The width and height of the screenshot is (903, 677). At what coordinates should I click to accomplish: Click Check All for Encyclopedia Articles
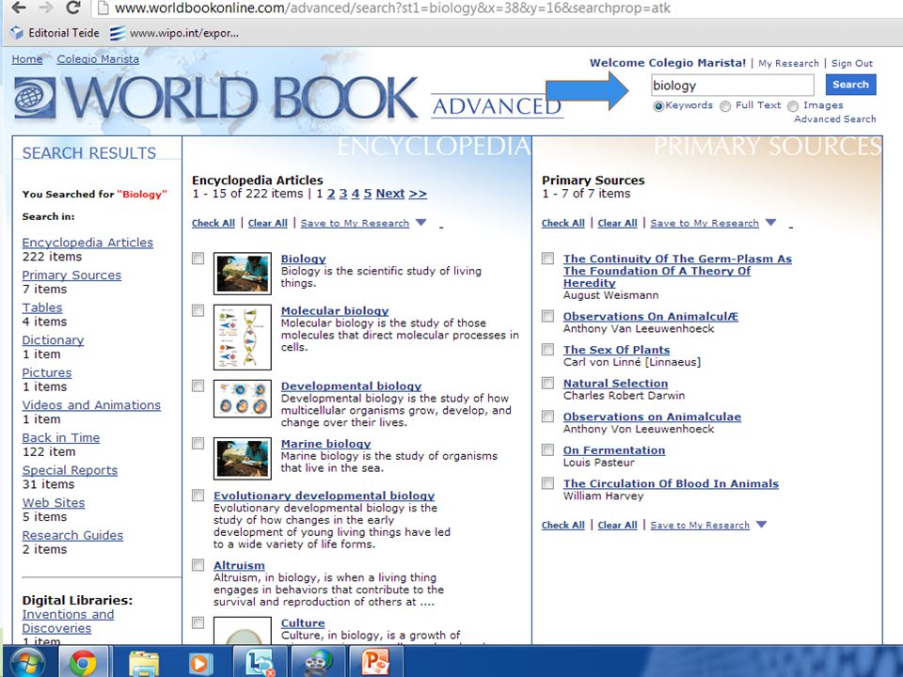tap(214, 224)
